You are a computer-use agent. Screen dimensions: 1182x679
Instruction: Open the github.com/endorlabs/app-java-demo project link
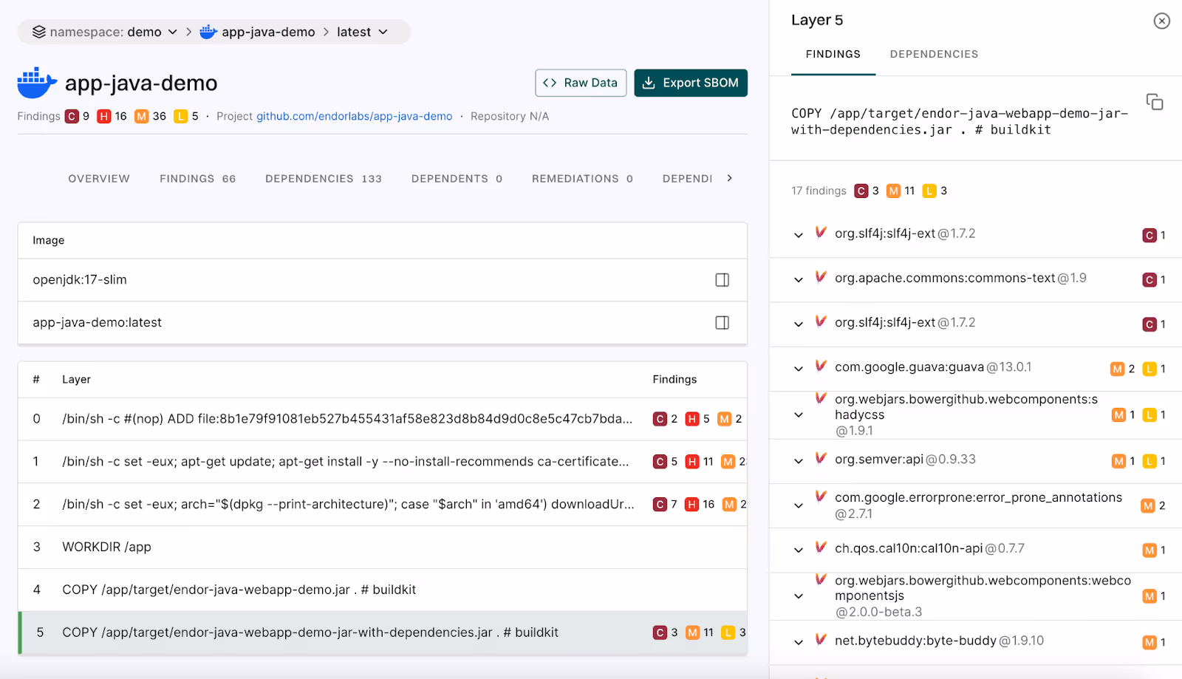coord(355,116)
